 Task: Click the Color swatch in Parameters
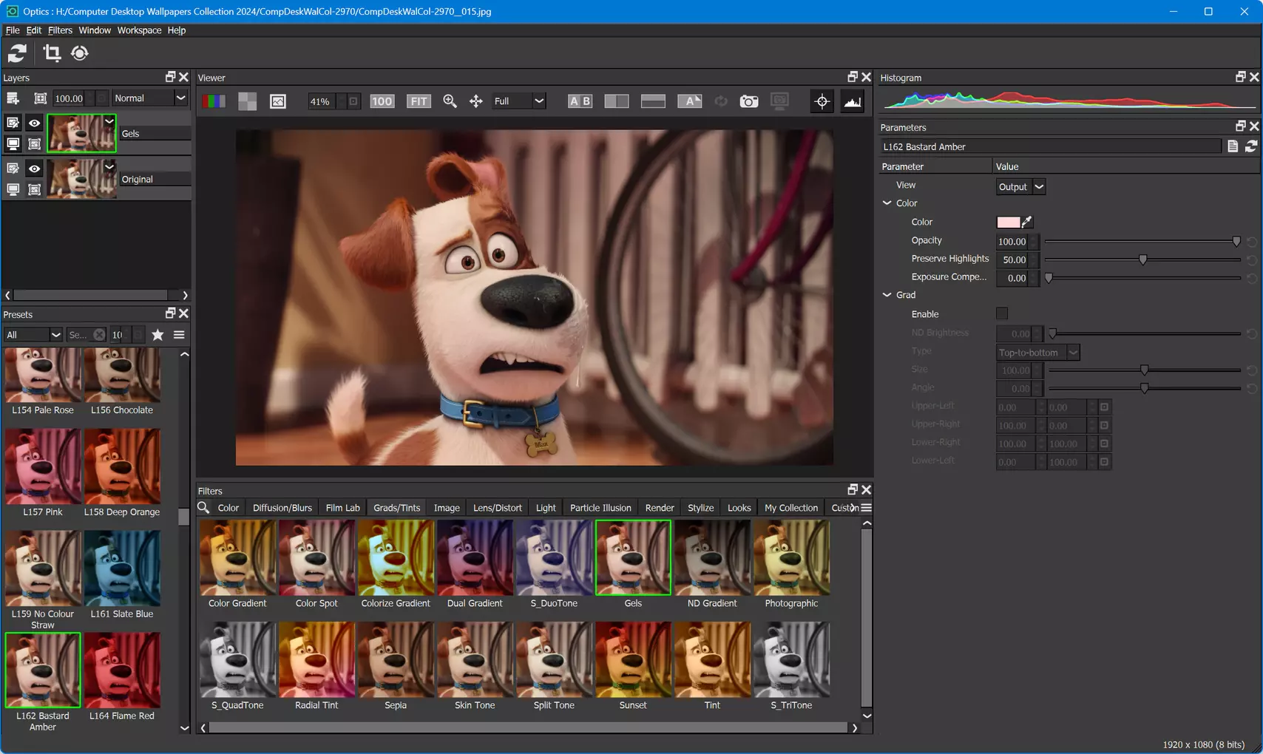pos(1008,223)
